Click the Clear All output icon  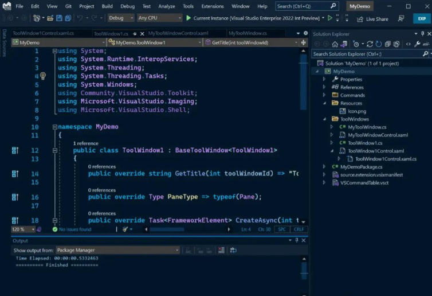point(221,250)
